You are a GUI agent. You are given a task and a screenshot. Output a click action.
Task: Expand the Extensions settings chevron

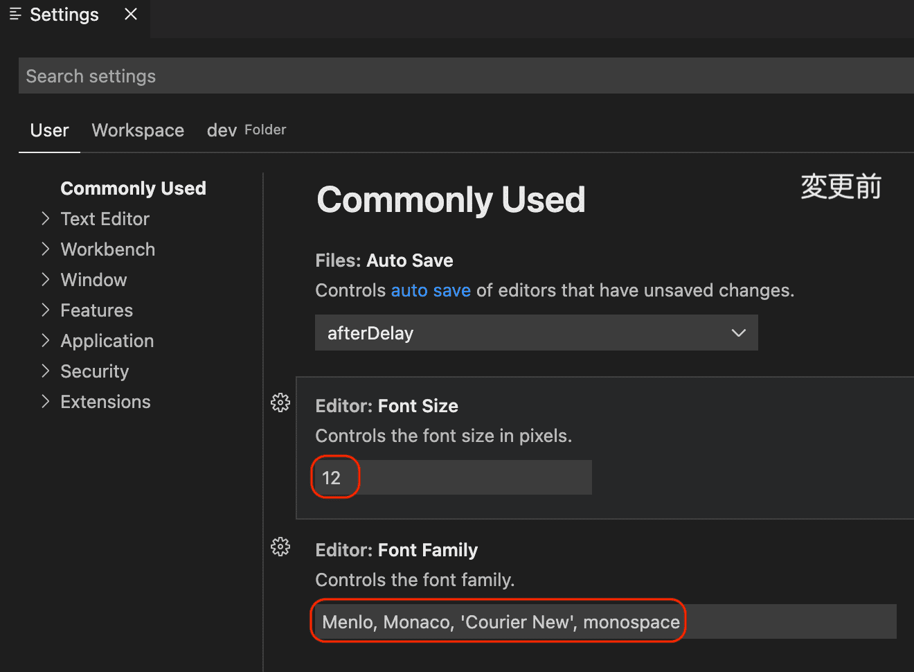point(46,402)
